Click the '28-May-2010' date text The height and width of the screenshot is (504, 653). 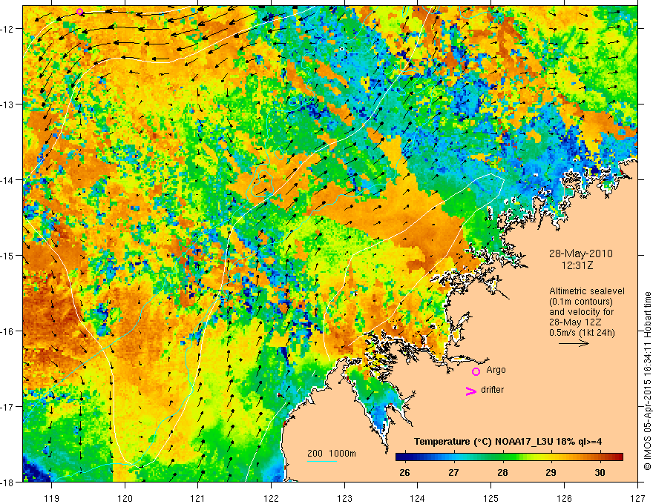[580, 253]
